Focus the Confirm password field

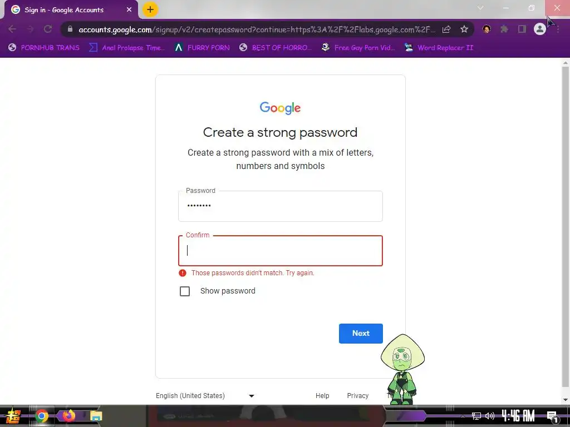coord(281,251)
